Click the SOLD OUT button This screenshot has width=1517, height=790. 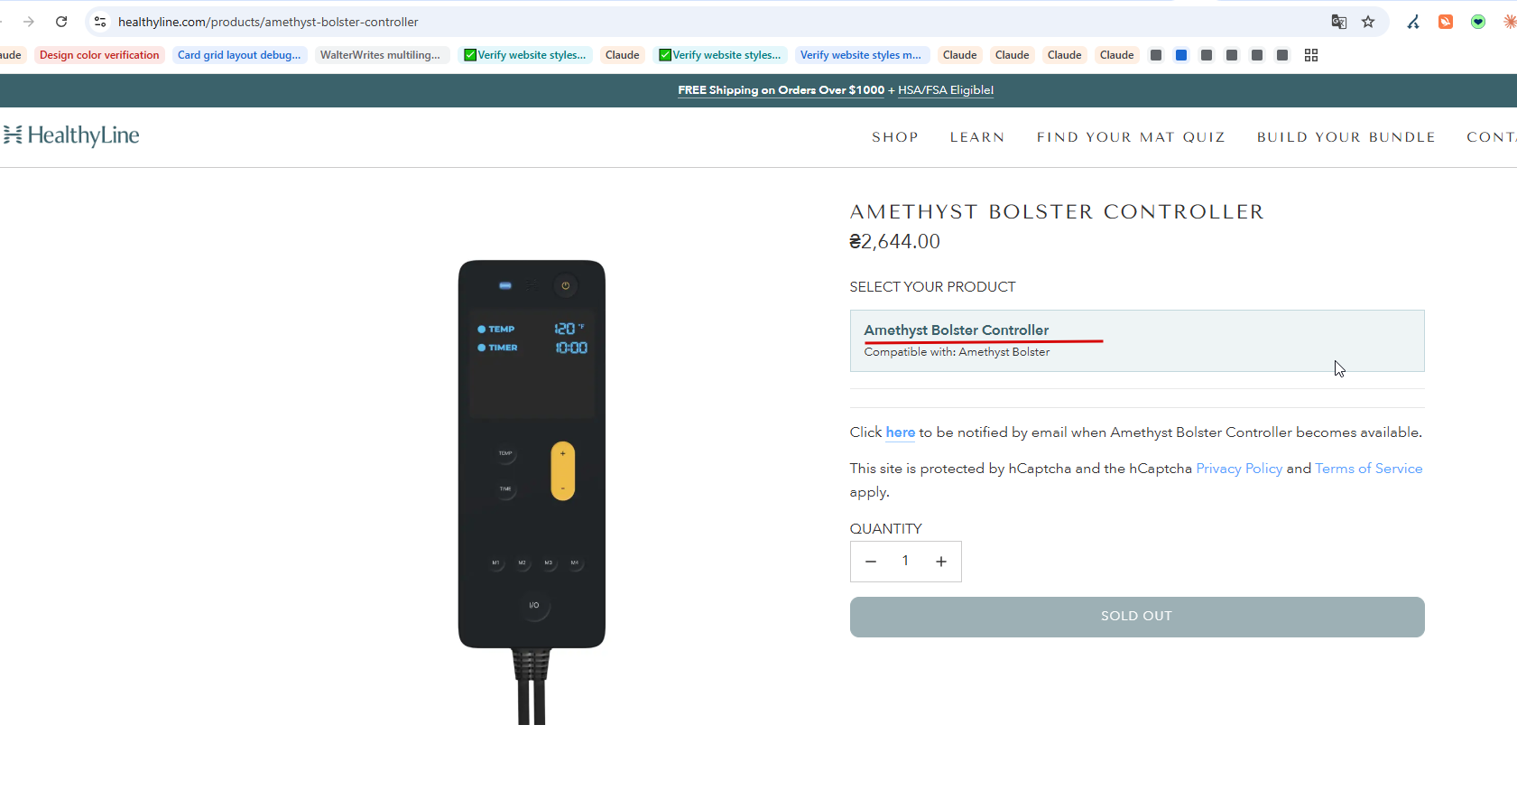click(1136, 617)
